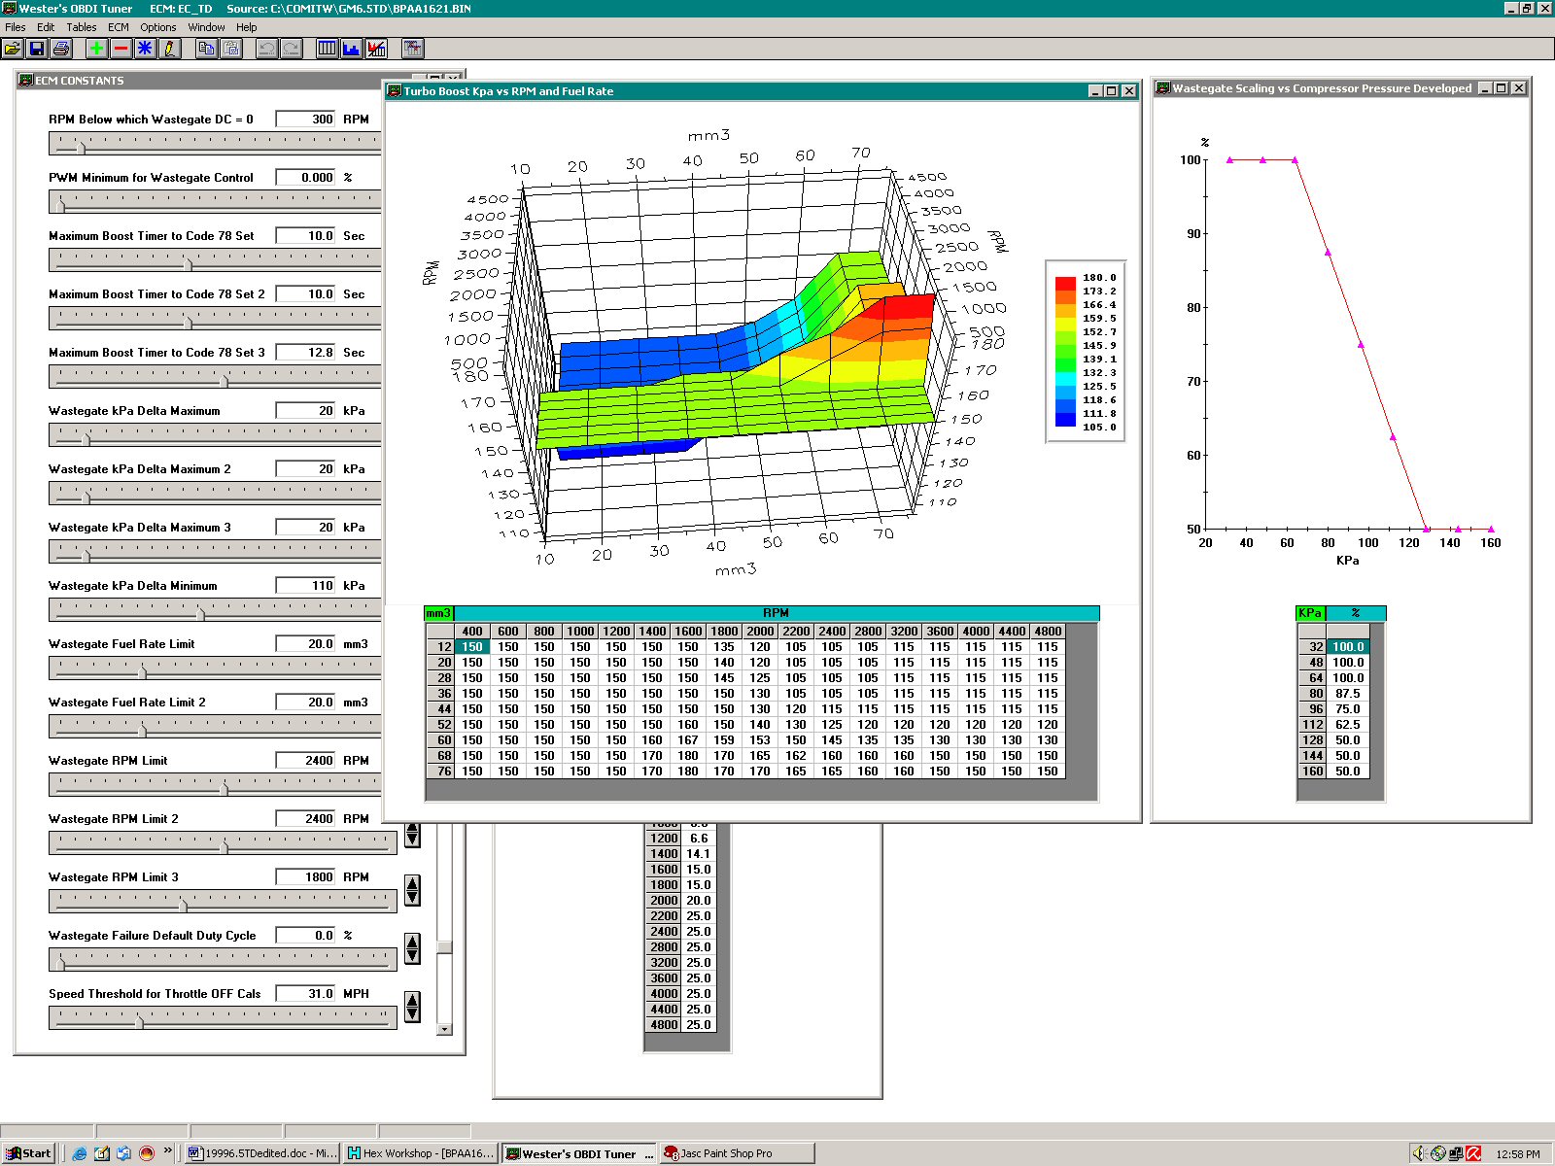The image size is (1555, 1166).
Task: Click the system clock showing 12:58 PM
Action: coord(1518,1154)
